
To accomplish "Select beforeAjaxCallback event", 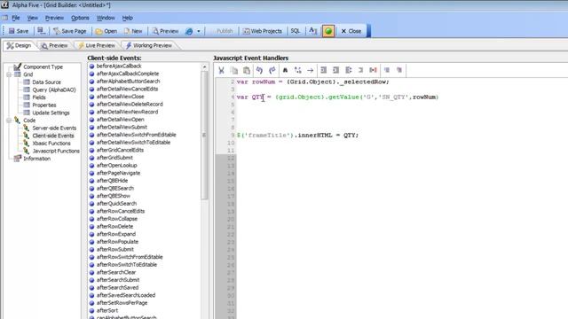I will tap(119, 66).
